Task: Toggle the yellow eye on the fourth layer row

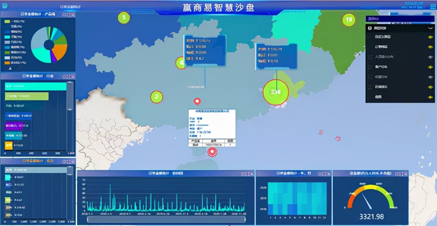Action: tap(430, 67)
